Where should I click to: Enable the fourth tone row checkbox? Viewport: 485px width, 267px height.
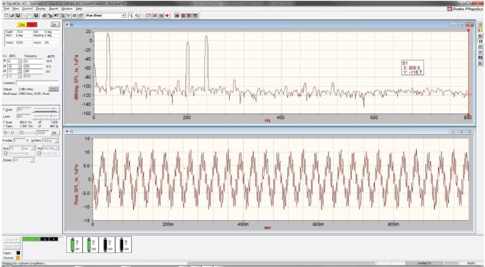click(5, 76)
